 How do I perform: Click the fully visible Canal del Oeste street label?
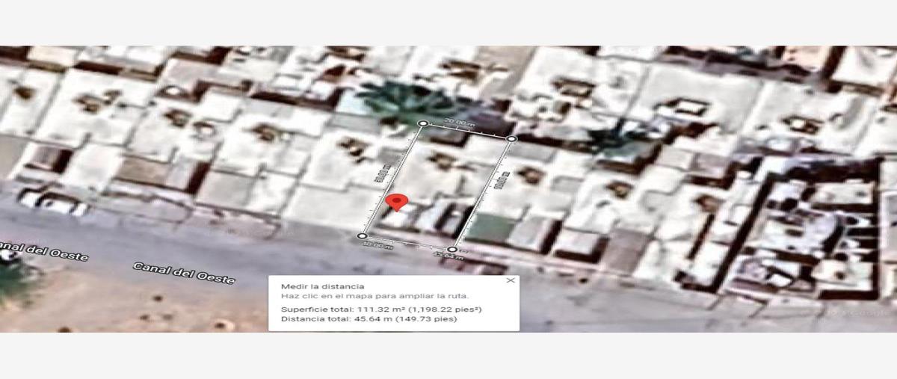184,272
